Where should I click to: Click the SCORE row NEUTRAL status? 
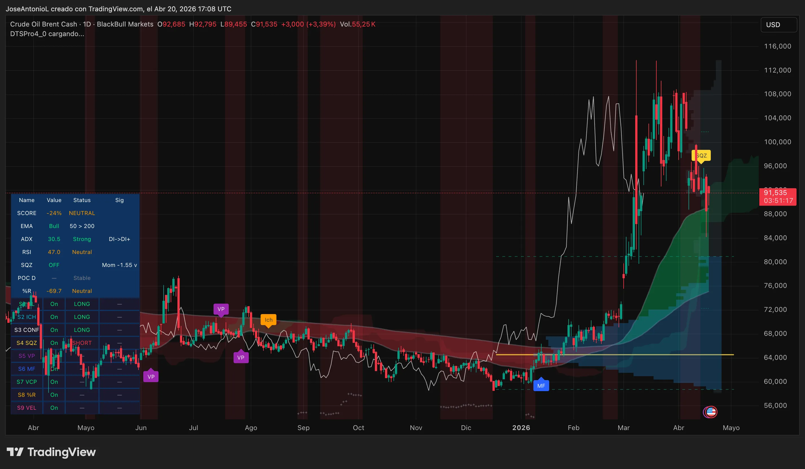click(82, 213)
